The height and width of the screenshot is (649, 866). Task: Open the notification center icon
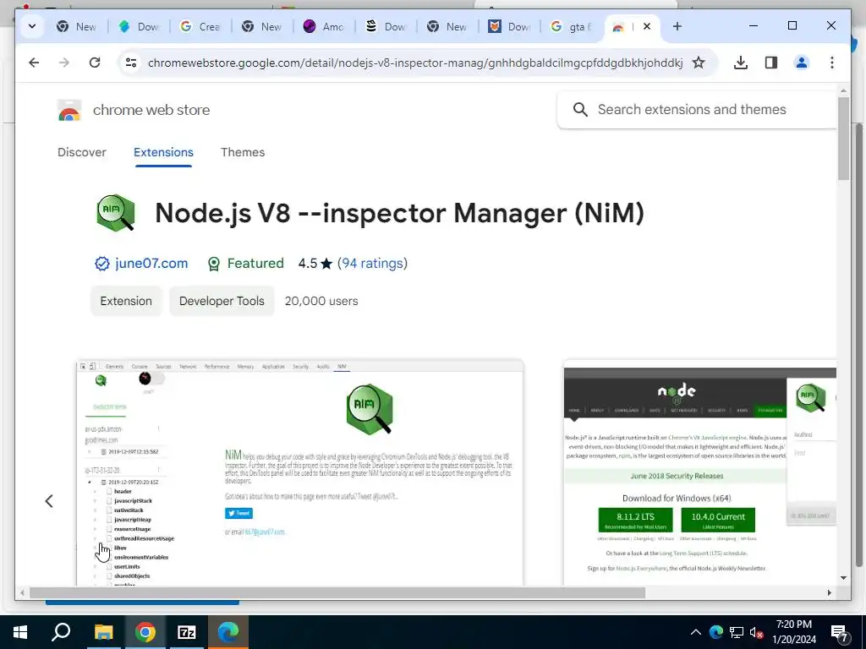coord(840,633)
